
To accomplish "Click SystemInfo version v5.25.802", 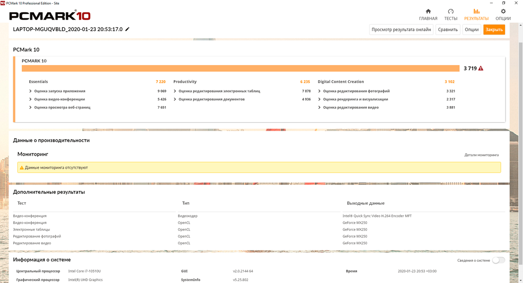I will [240, 280].
